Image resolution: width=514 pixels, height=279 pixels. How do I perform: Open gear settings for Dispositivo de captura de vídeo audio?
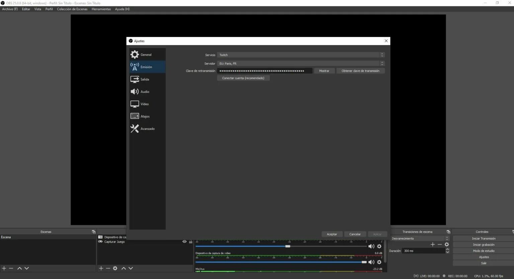point(379,262)
